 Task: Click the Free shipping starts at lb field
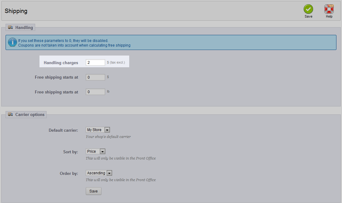tap(95, 92)
